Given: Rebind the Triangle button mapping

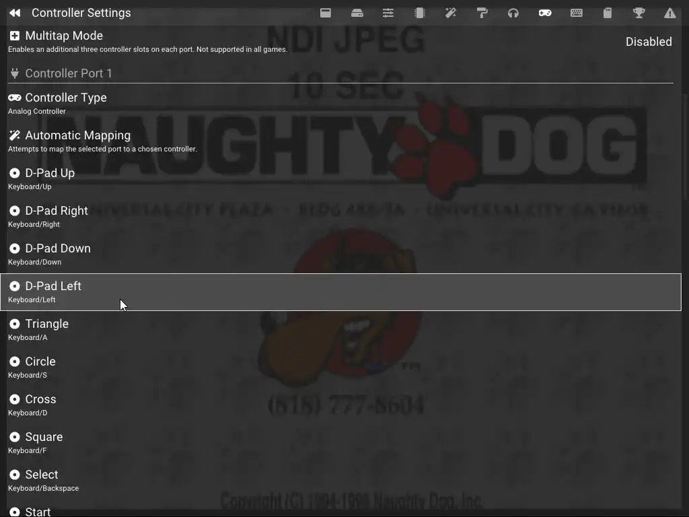Looking at the screenshot, I should coord(340,330).
